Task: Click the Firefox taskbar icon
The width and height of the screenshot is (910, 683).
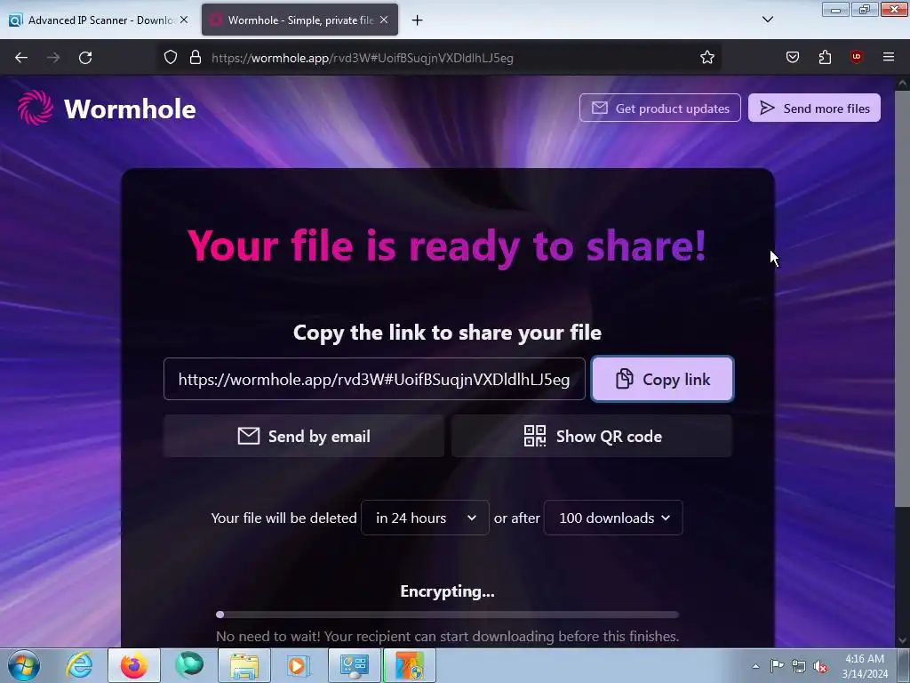Action: pos(134,665)
